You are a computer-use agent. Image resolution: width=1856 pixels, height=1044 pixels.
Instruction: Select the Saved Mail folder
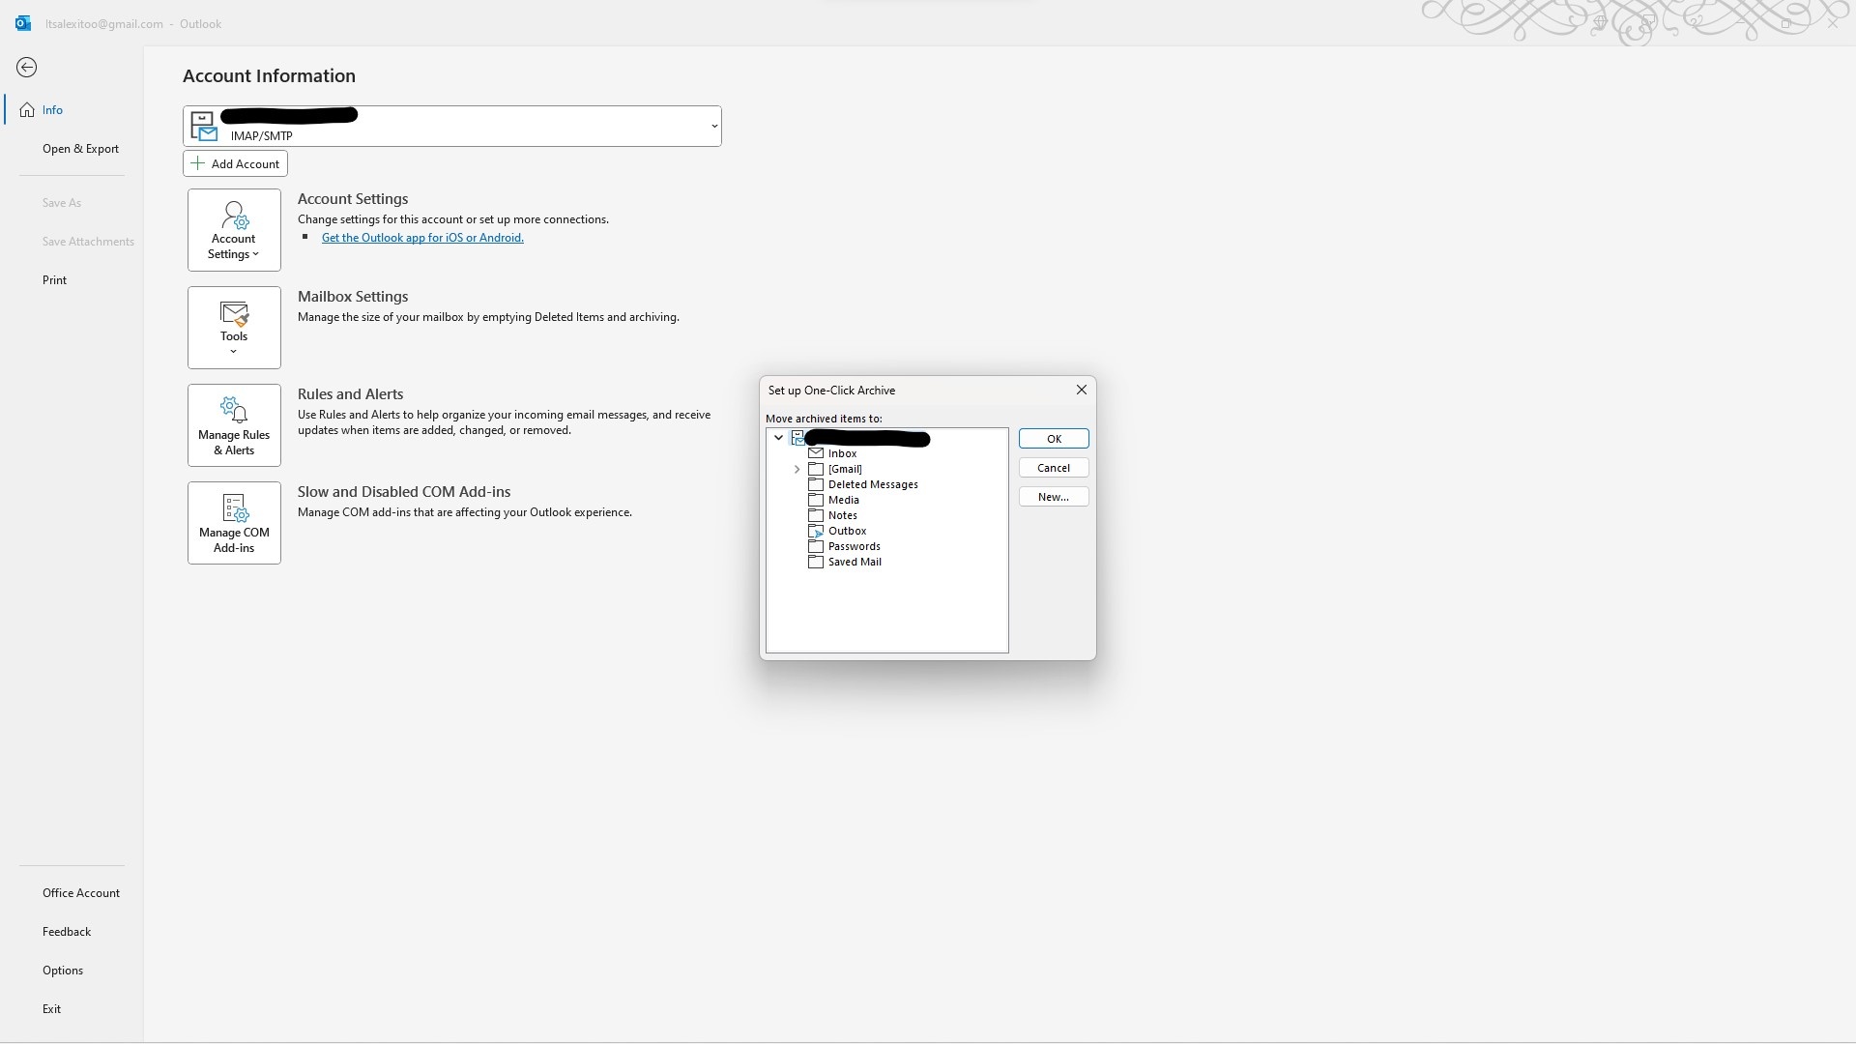tap(855, 562)
